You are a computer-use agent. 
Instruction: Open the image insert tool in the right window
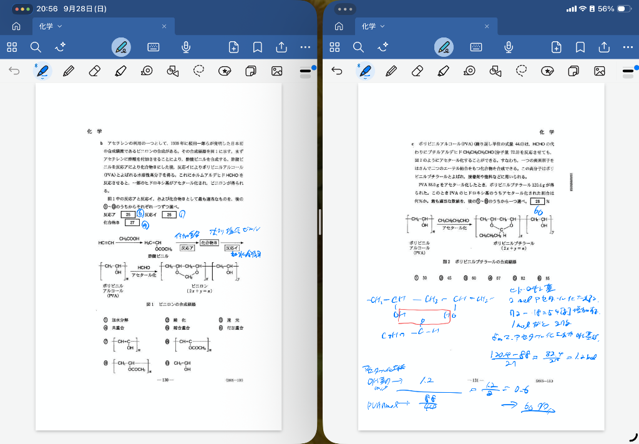pos(600,71)
